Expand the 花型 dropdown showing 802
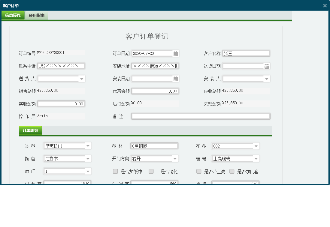This screenshot has height=227, width=330. tap(256, 146)
